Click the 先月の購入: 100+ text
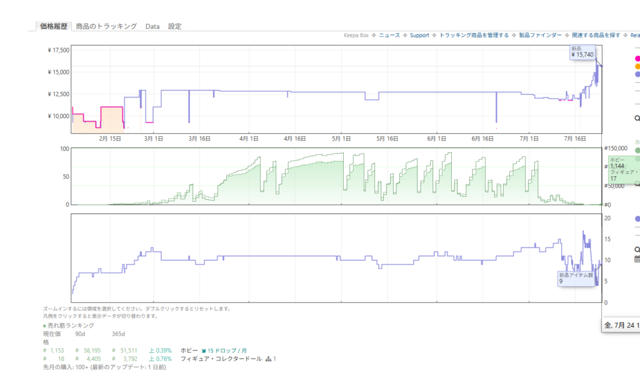This screenshot has height=378, width=640. click(x=104, y=367)
